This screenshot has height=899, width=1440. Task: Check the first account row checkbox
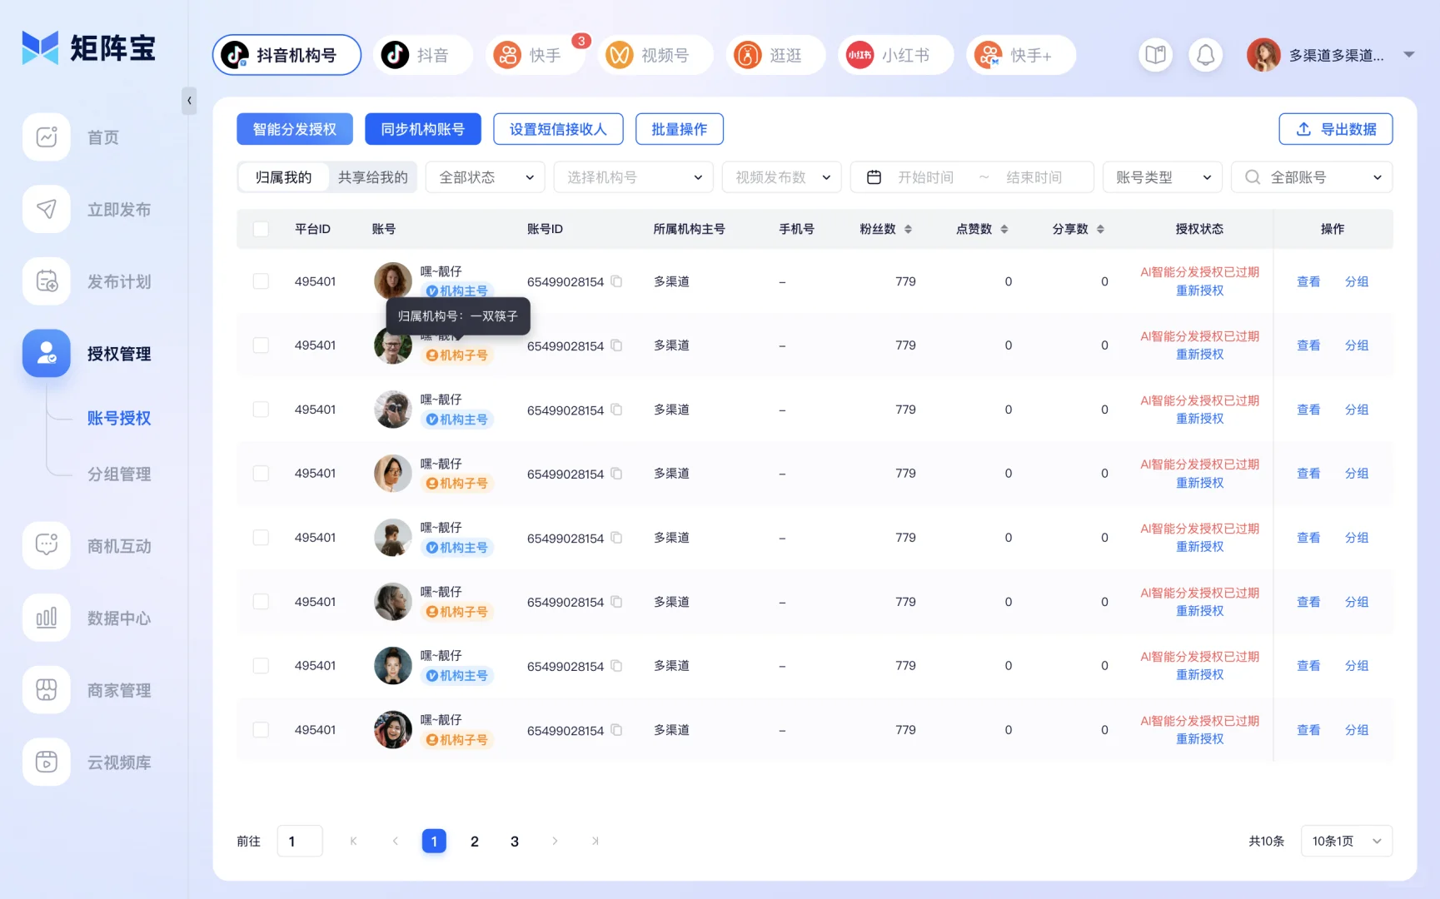pos(261,281)
